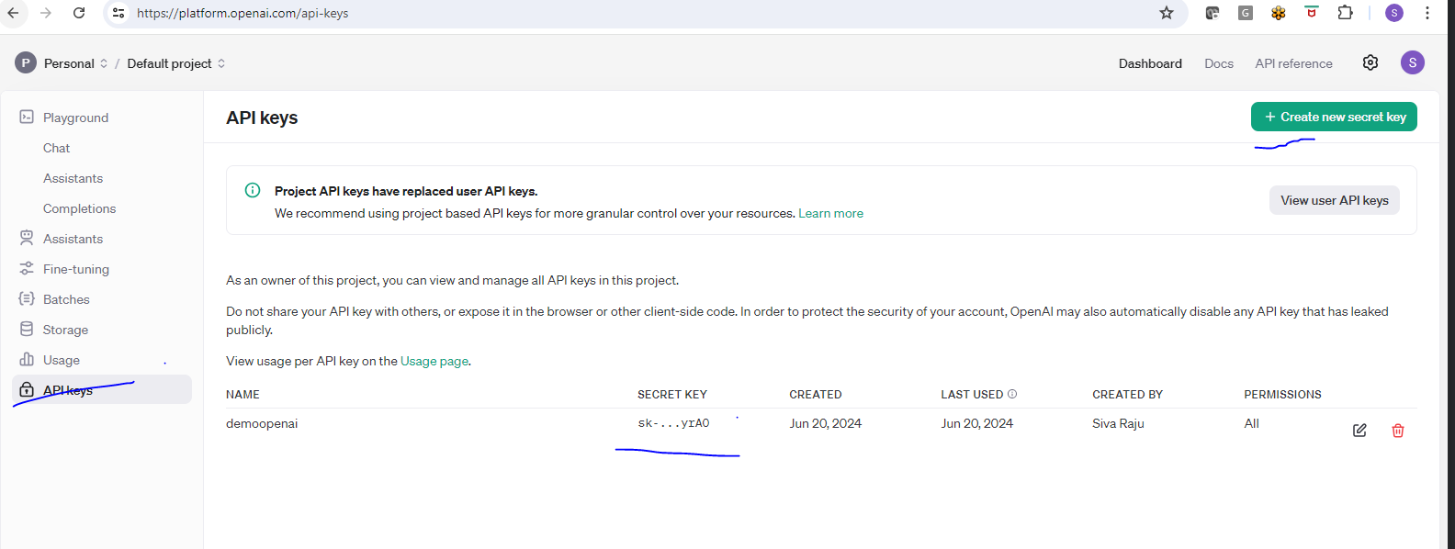Click the Storage database icon in the sidebar
This screenshot has width=1455, height=549.
coord(27,329)
